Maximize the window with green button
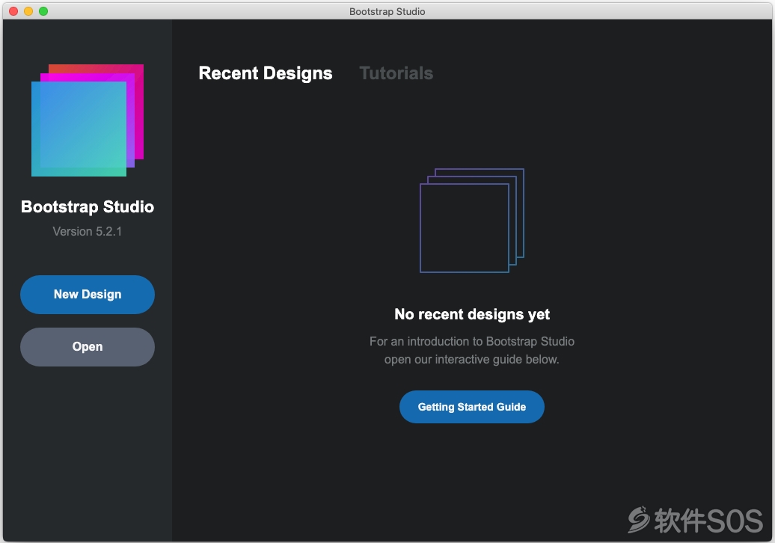 point(43,11)
